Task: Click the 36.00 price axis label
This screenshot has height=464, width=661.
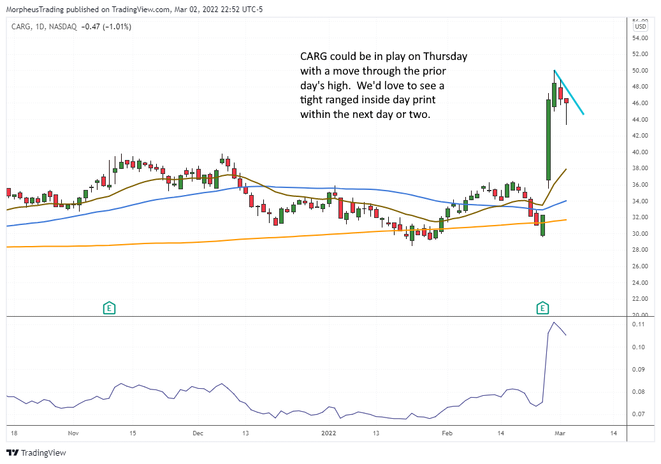Action: [x=640, y=185]
